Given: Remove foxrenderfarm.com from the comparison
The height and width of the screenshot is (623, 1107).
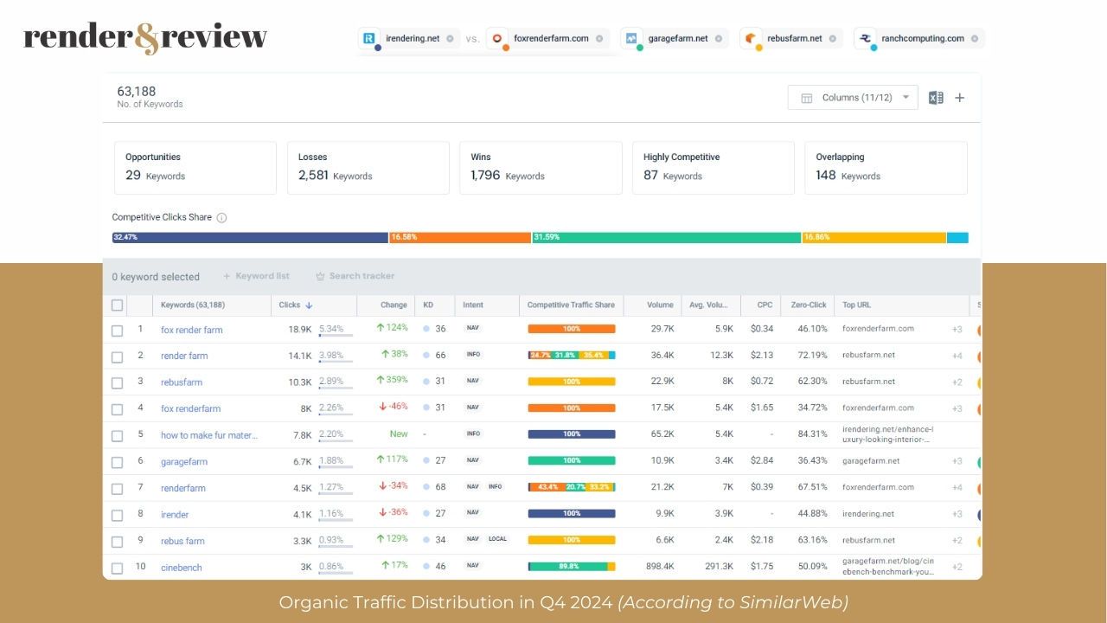Looking at the screenshot, I should pos(598,39).
